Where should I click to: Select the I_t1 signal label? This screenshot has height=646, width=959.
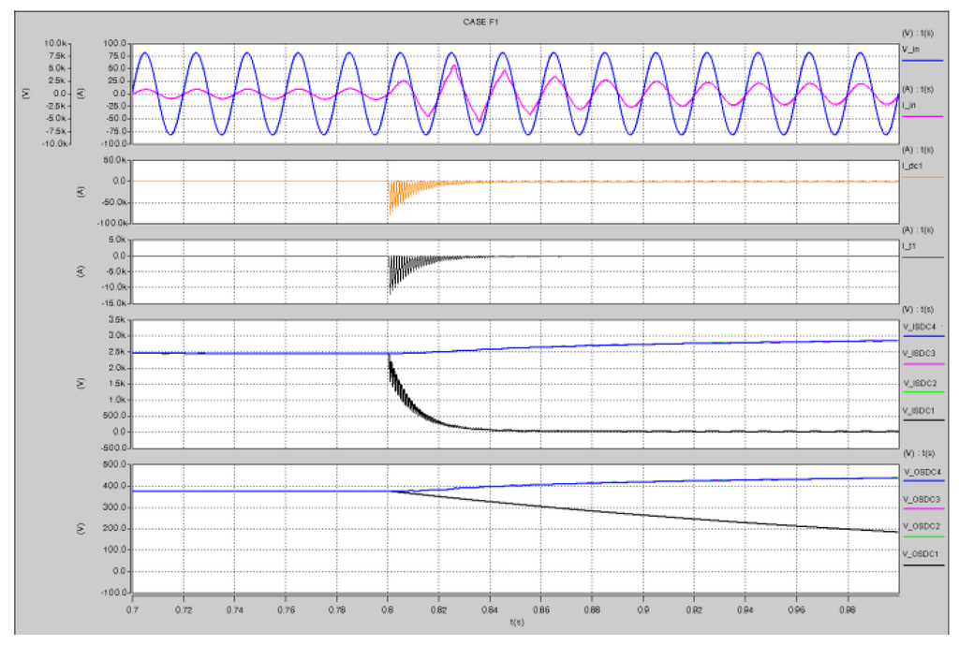pyautogui.click(x=907, y=244)
